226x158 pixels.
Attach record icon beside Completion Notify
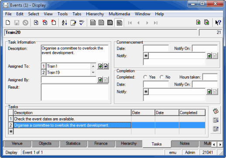click(x=209, y=92)
